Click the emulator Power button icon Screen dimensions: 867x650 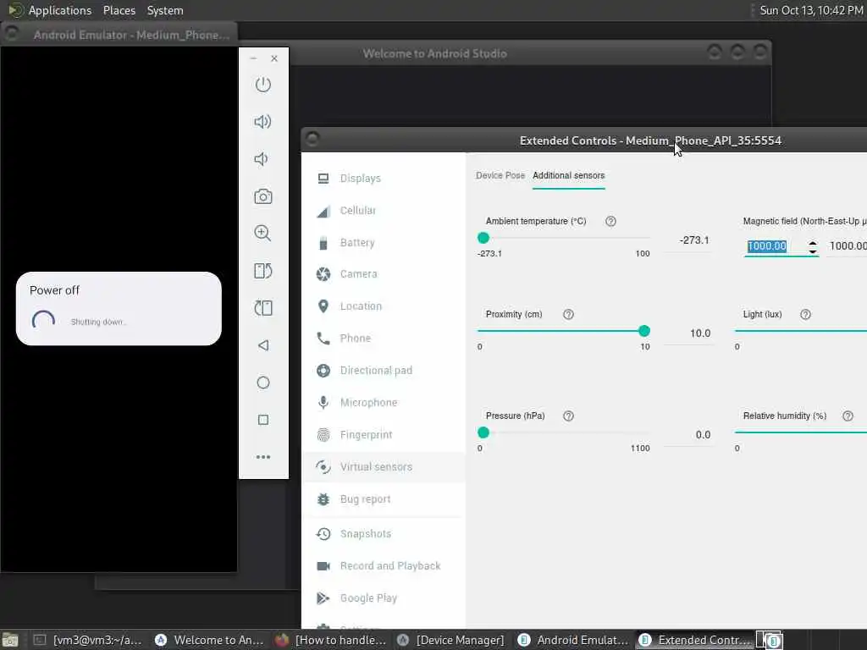(263, 85)
